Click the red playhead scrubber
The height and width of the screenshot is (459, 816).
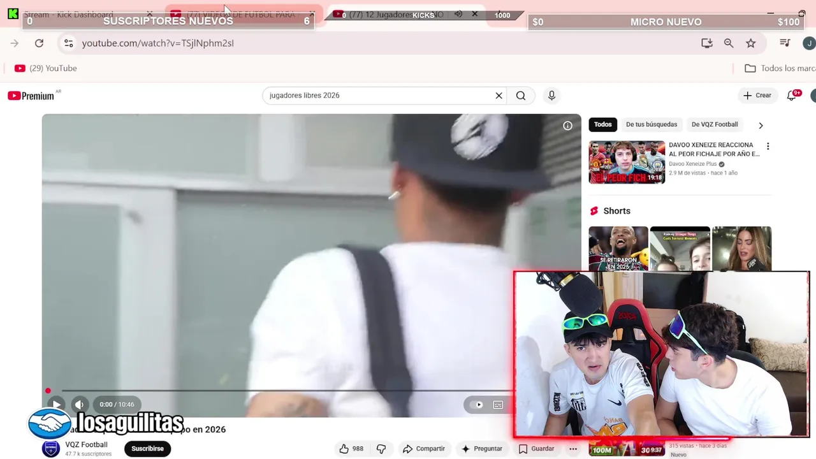[48, 391]
